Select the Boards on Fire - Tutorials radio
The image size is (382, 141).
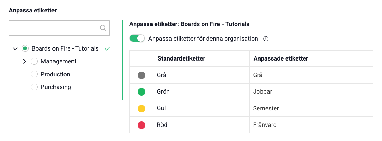tap(25, 48)
